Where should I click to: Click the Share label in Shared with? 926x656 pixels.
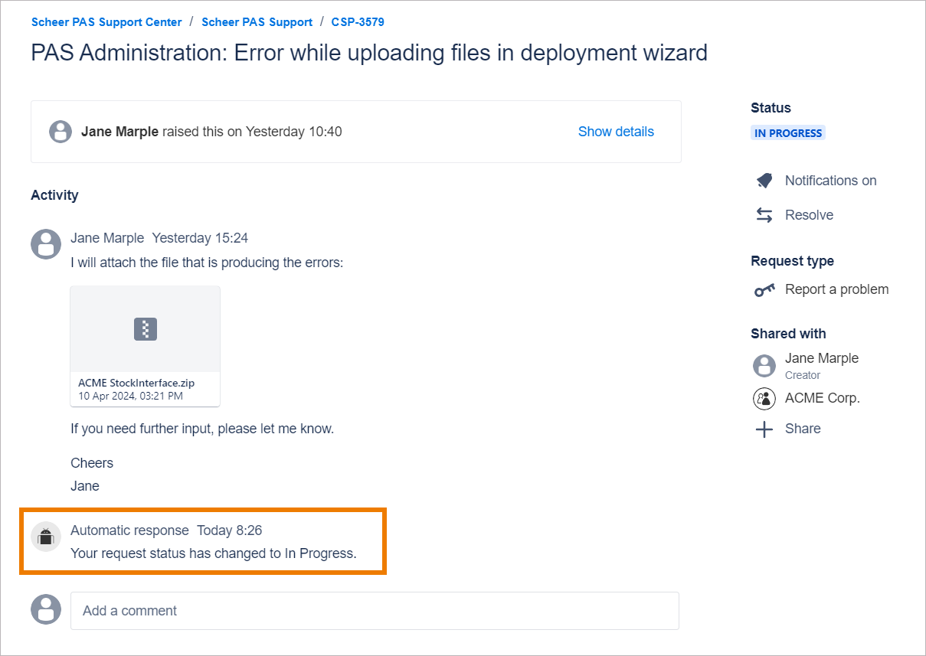803,429
